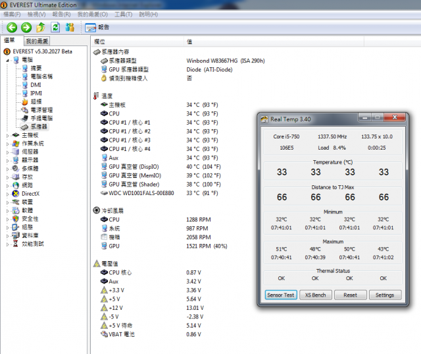Open the 報告 report toolbar button
The image size is (421, 354).
(97, 27)
